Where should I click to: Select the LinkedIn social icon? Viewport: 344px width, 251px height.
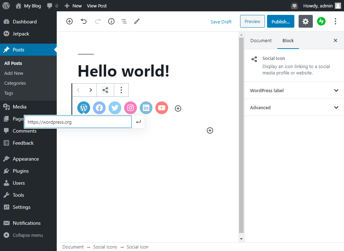click(x=146, y=108)
